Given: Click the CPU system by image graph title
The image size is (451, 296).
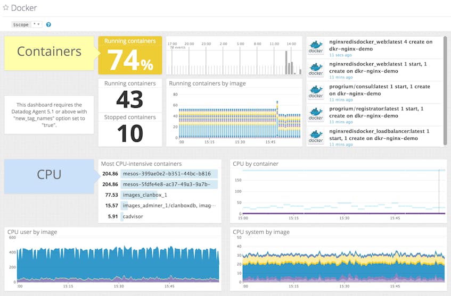Looking at the screenshot, I should click(261, 232).
